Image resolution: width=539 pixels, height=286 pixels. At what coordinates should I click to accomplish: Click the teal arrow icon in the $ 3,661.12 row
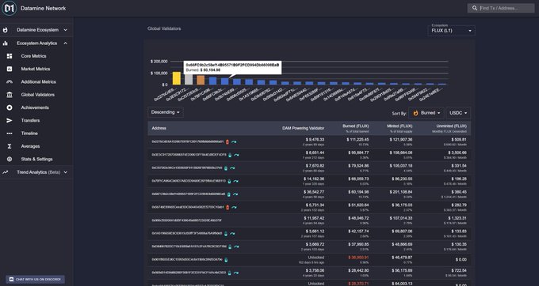tap(232, 234)
